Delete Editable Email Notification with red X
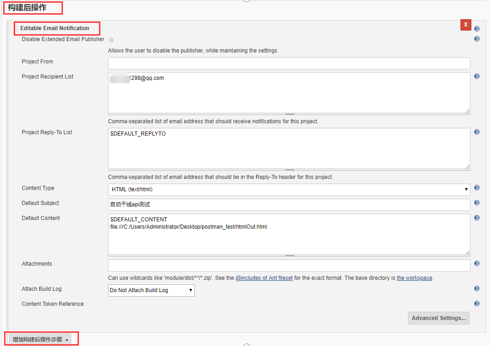 [x=465, y=25]
